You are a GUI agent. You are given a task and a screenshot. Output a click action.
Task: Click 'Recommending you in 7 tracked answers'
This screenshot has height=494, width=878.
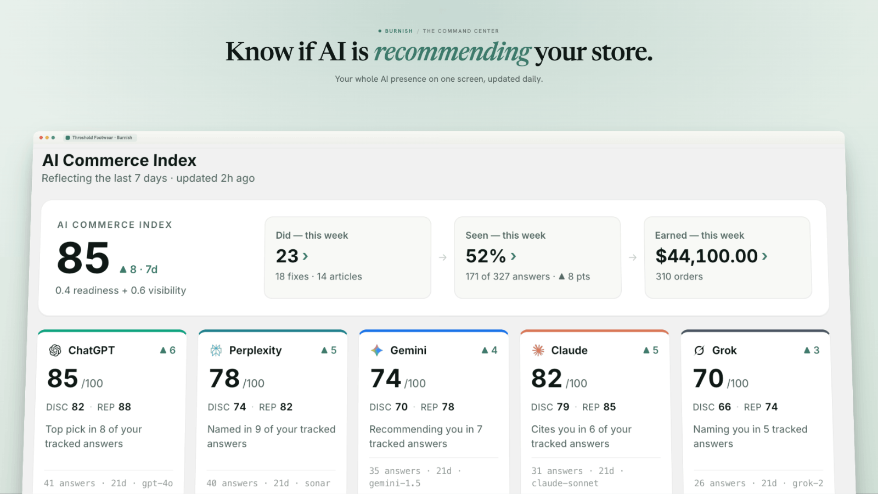(426, 436)
